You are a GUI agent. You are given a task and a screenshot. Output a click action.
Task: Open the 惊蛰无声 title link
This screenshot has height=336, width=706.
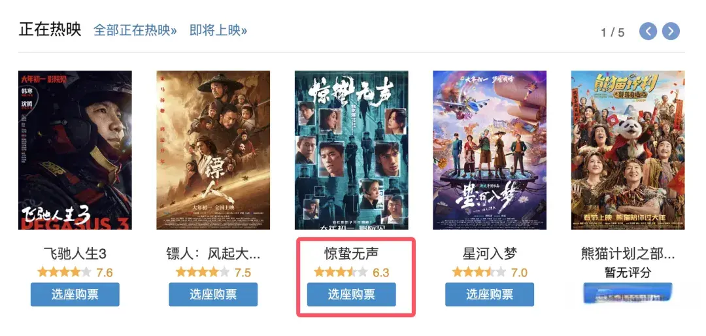pos(351,254)
